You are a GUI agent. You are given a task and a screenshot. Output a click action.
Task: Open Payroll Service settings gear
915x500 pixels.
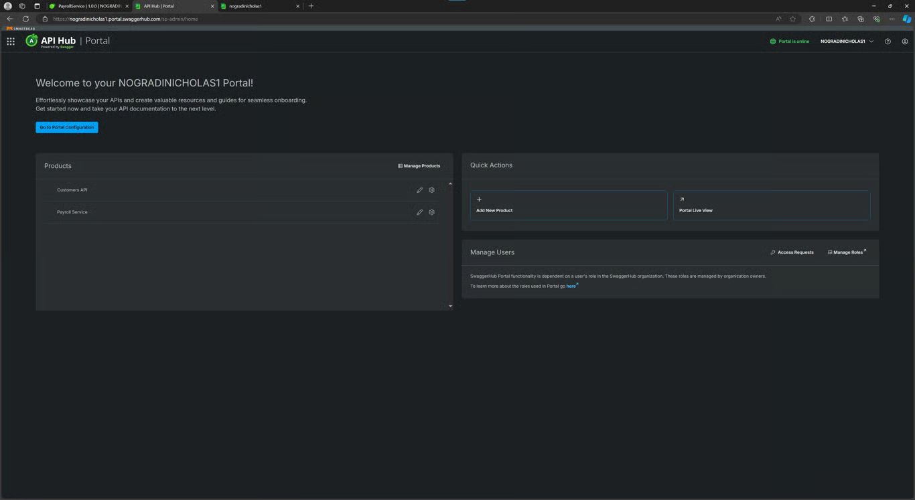tap(432, 212)
